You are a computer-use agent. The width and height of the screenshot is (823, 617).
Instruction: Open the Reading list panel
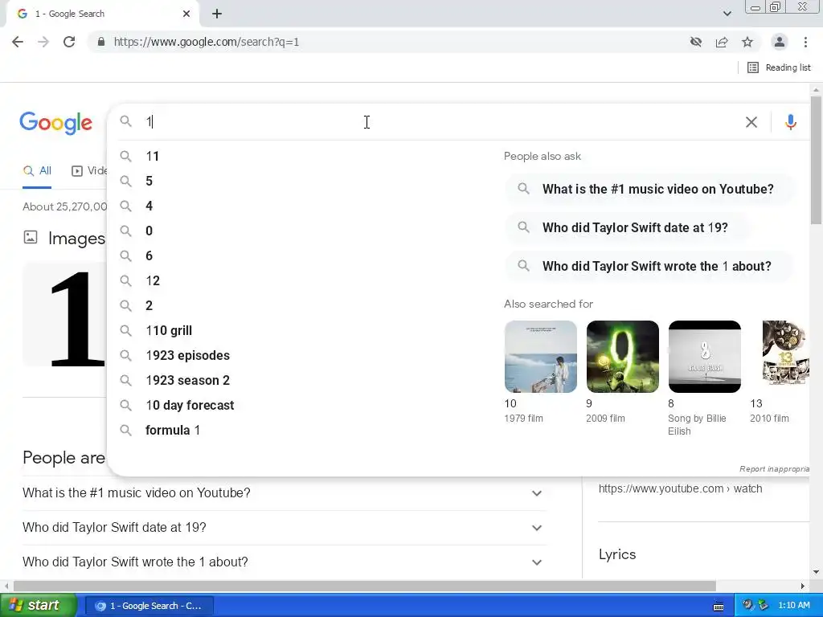pos(779,67)
